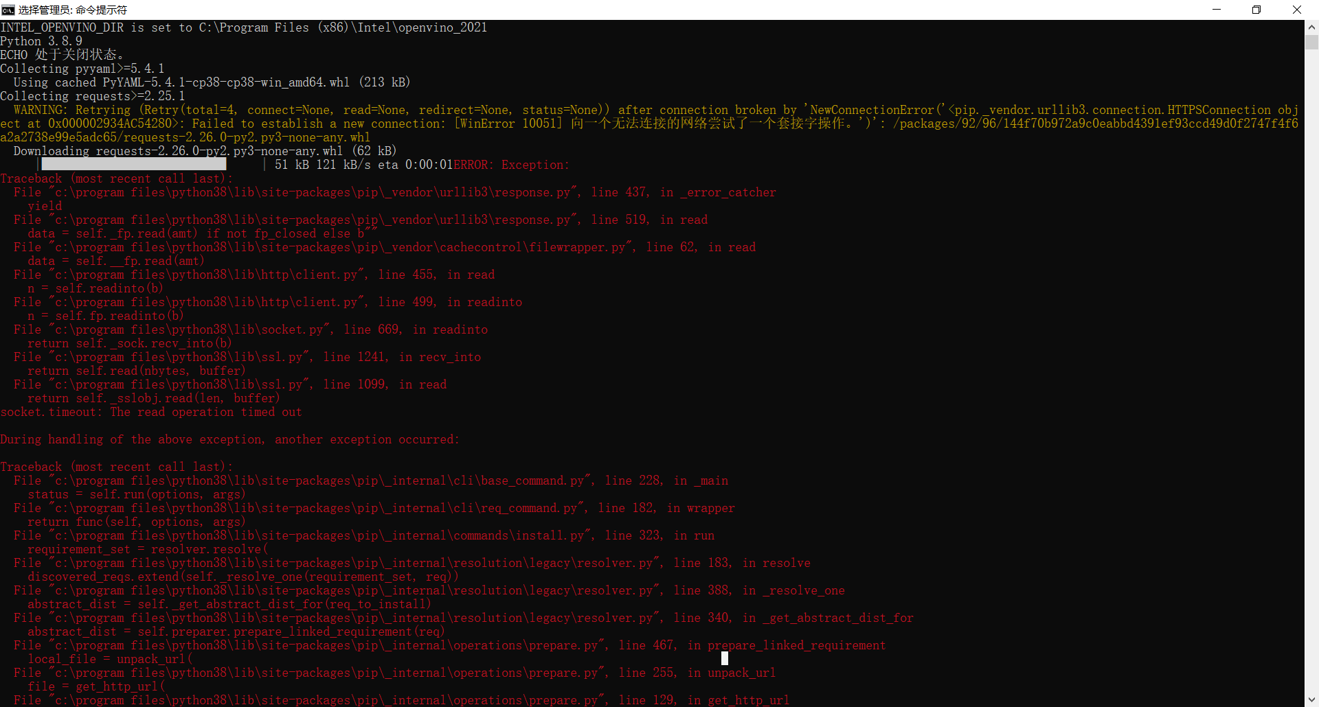The width and height of the screenshot is (1319, 707).
Task: Click 'file = get_http_url(' line
Action: click(x=96, y=686)
